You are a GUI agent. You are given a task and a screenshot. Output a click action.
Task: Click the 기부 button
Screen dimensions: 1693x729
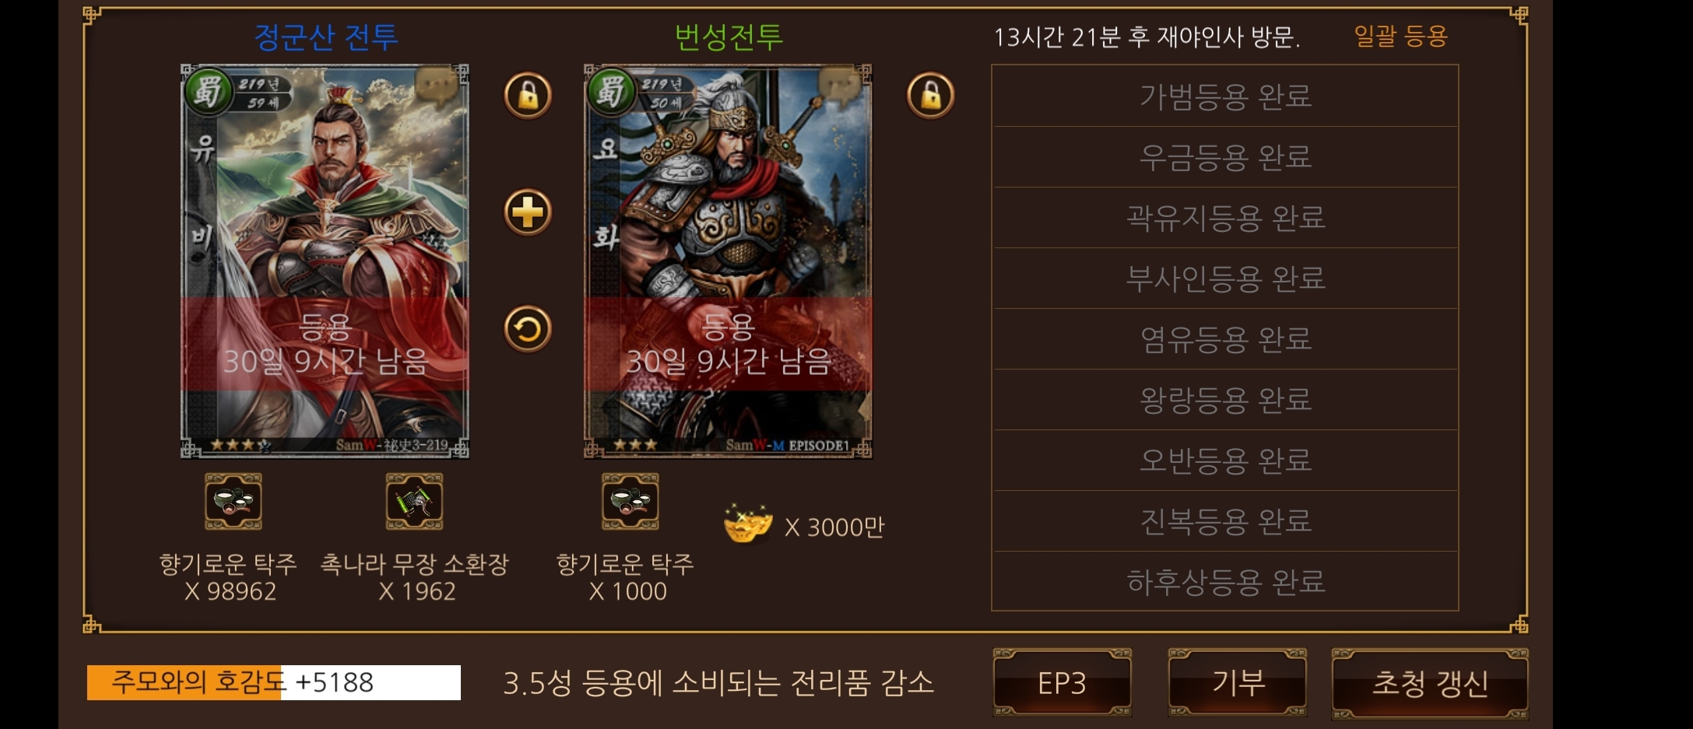pos(1237,683)
